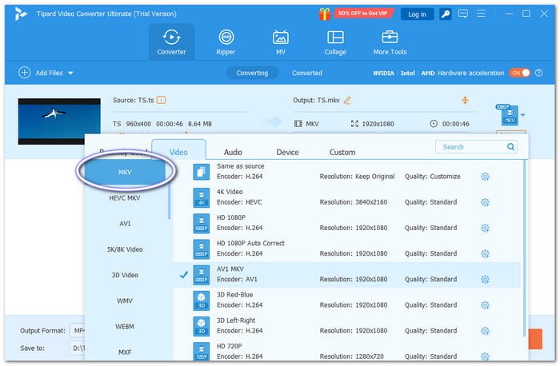Turn off hardware acceleration switch
Screen dimensions: 560x366
coord(519,73)
